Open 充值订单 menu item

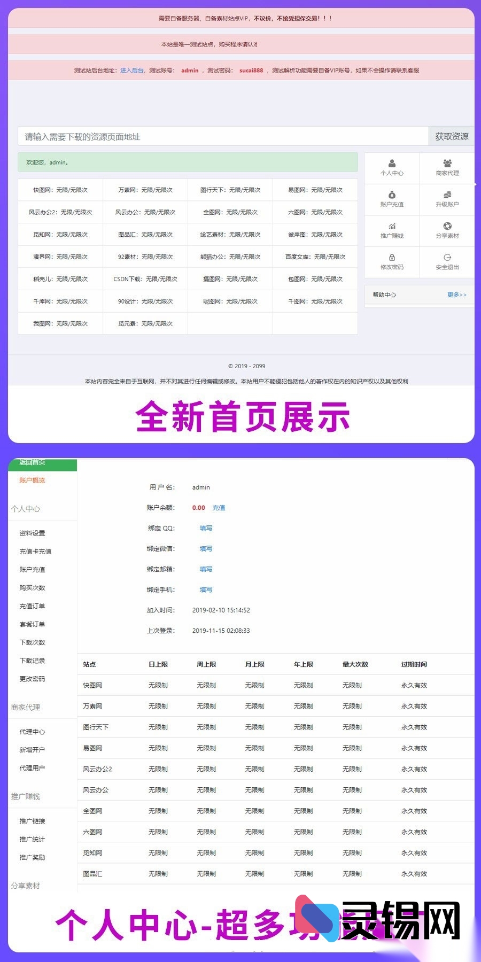click(x=32, y=606)
